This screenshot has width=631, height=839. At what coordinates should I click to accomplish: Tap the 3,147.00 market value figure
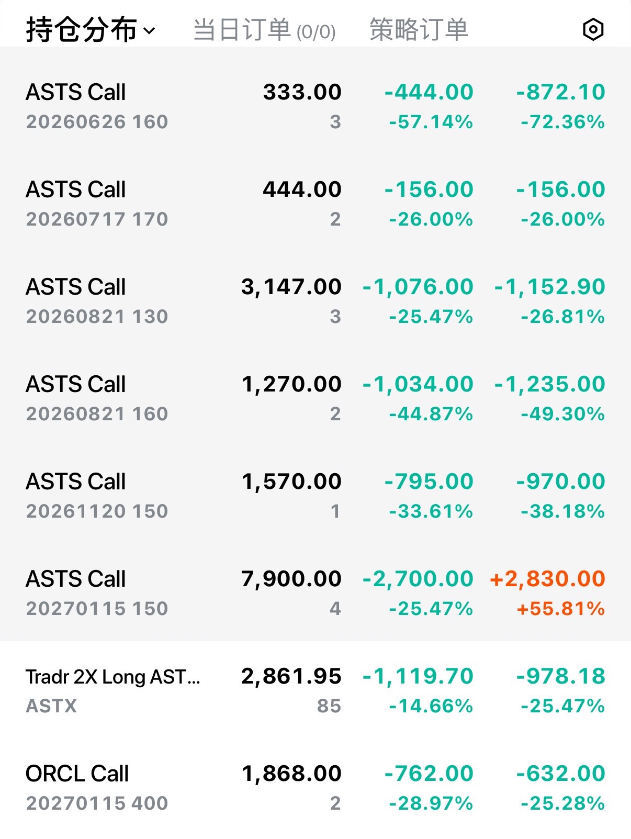[291, 287]
